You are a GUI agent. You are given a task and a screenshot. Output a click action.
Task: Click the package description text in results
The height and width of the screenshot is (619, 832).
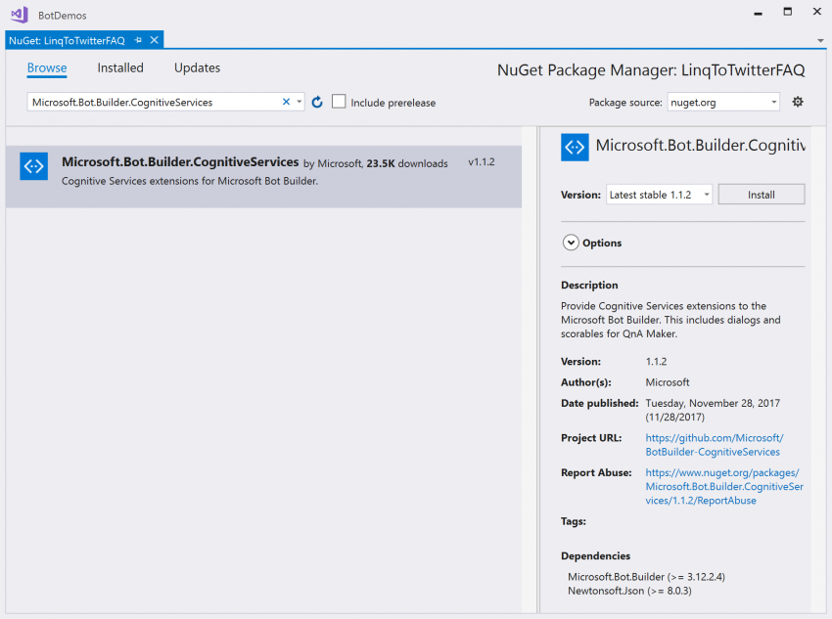tap(190, 181)
